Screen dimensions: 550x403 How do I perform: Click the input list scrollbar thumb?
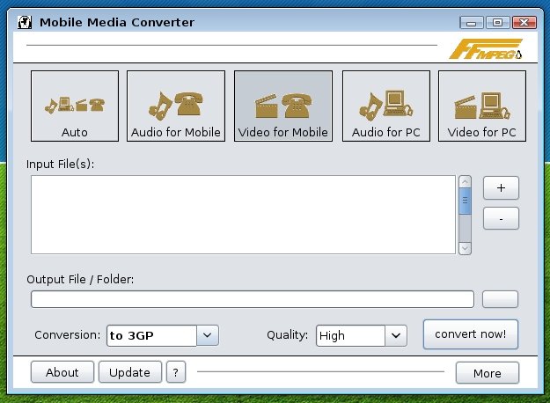coord(465,201)
